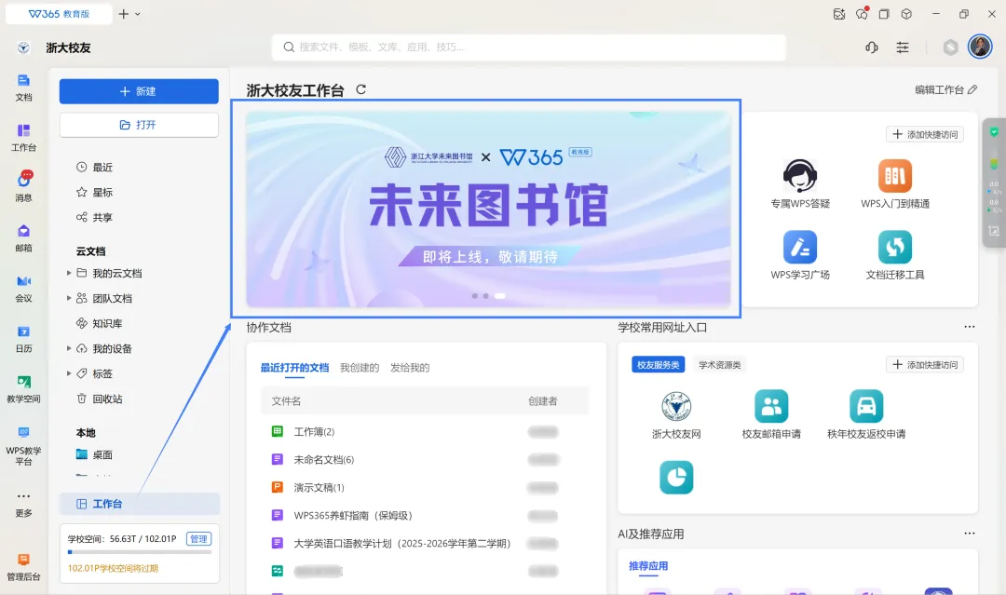
Task: Open the 秩年校友返校申请 shortcut
Action: click(866, 415)
